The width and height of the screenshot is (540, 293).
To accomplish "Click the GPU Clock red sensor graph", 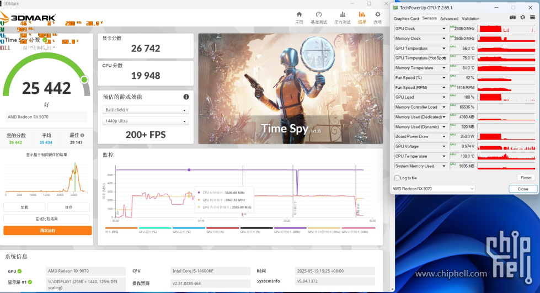I will pos(506,29).
